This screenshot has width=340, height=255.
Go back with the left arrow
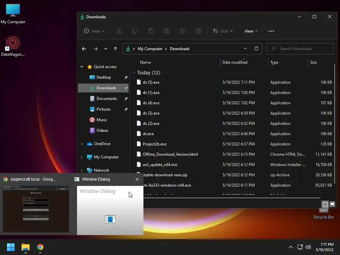pos(84,49)
